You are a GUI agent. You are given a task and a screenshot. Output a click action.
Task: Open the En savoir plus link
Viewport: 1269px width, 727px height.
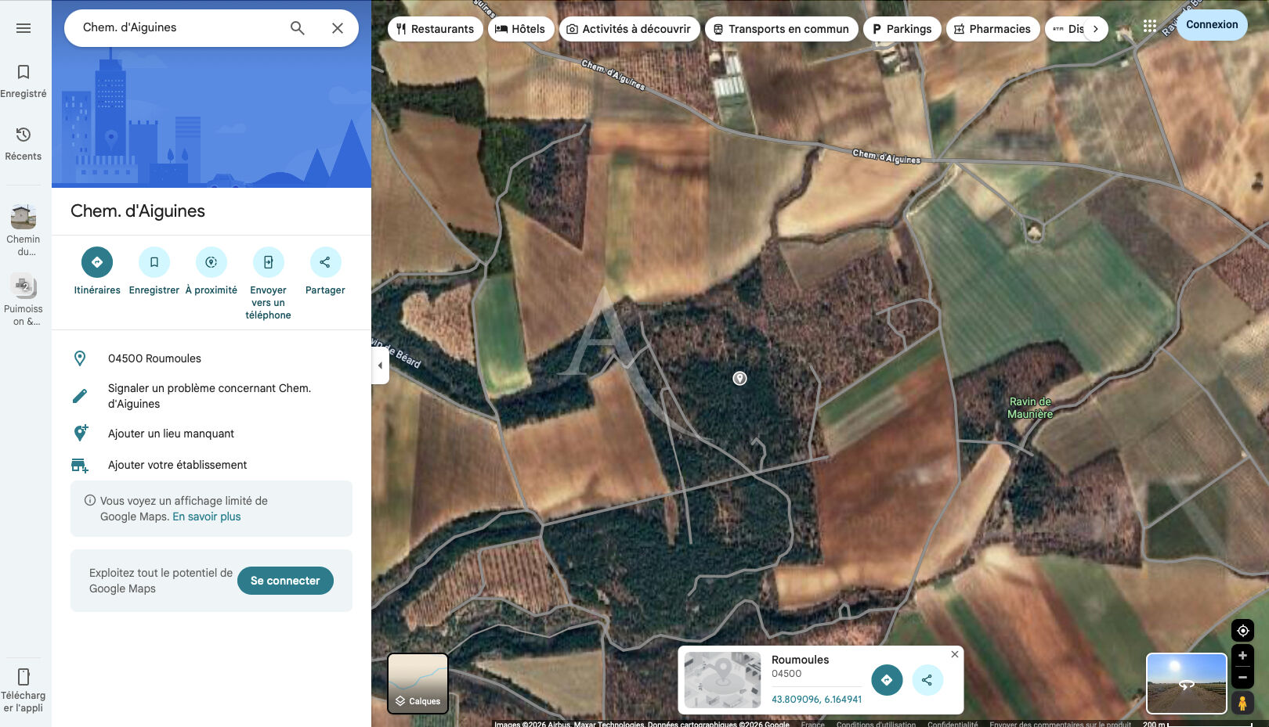click(x=206, y=516)
